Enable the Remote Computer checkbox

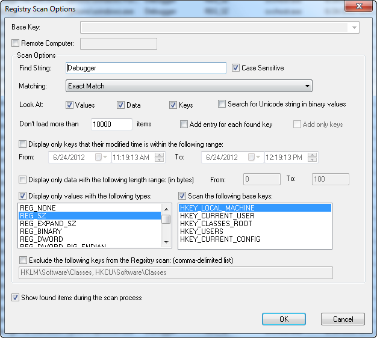[16, 43]
